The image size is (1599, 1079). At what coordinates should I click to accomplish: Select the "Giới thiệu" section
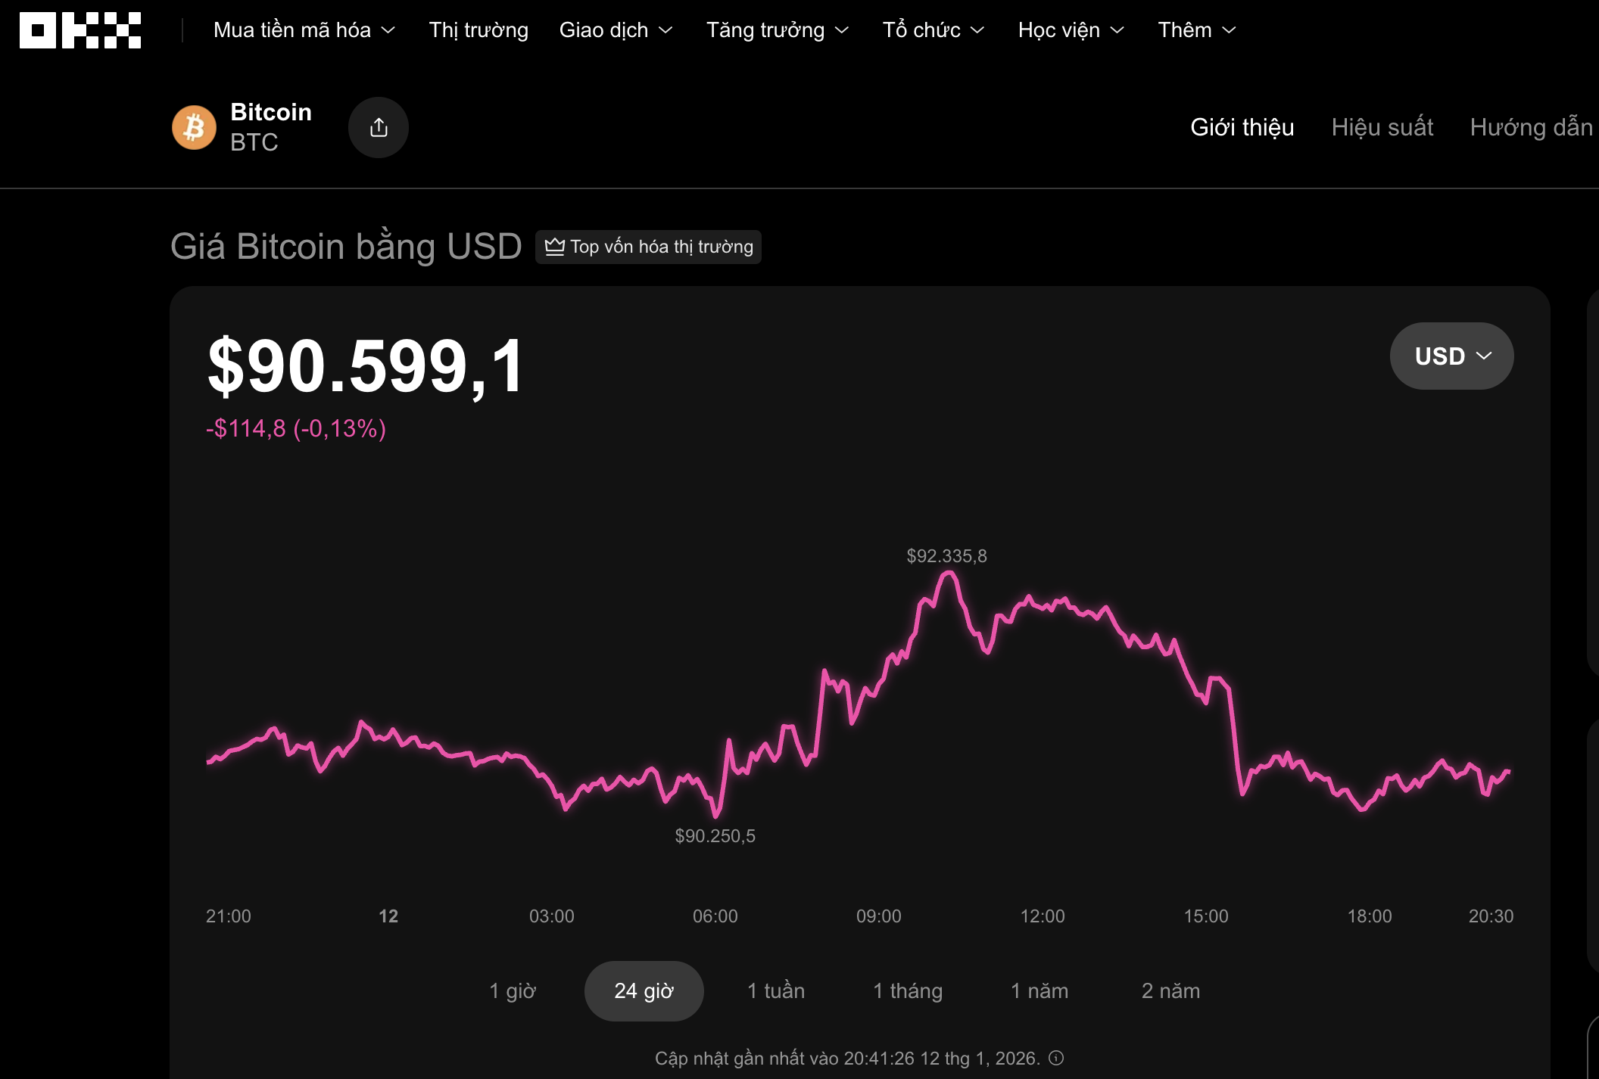point(1242,127)
